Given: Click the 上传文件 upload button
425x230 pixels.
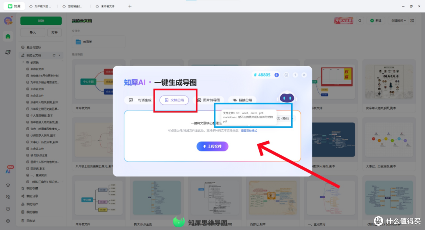Looking at the screenshot, I should coord(213,146).
